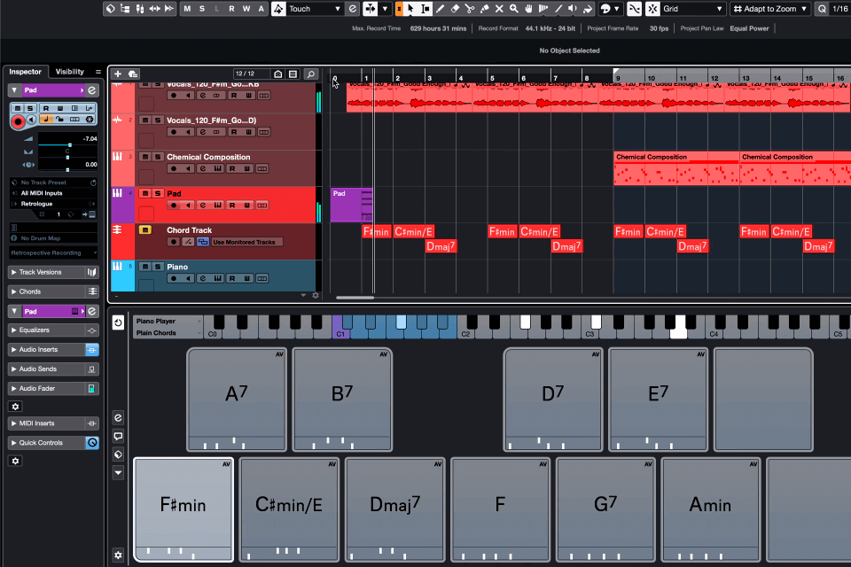Expand the Audio Inserts section
The width and height of the screenshot is (851, 567).
(x=46, y=349)
